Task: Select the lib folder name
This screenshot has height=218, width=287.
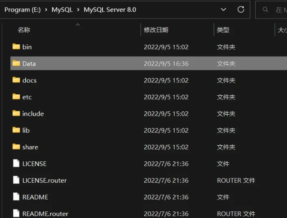Action: pyautogui.click(x=26, y=130)
